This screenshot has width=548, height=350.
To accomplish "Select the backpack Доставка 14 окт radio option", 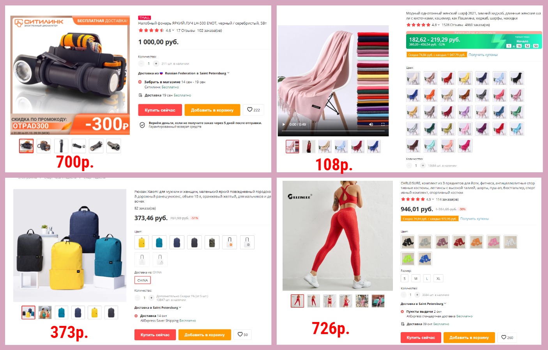I will point(136,316).
